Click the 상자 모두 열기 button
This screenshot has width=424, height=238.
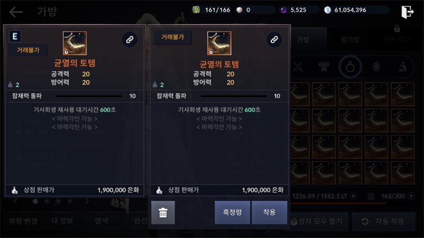coord(316,222)
